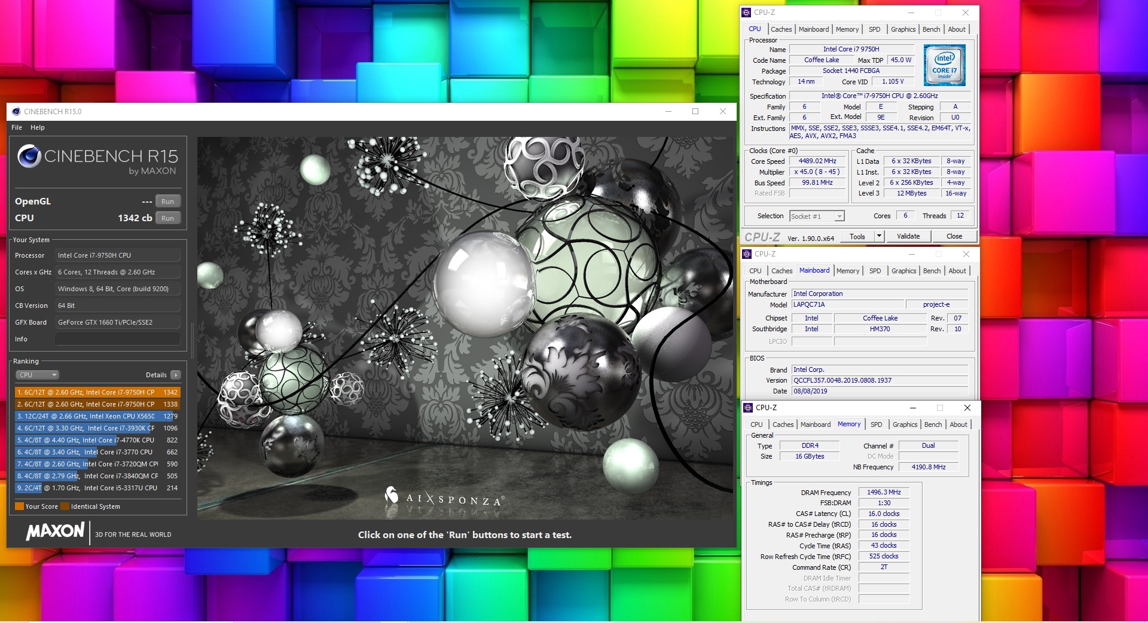
Task: Run the CPU benchmark
Action: [x=168, y=218]
